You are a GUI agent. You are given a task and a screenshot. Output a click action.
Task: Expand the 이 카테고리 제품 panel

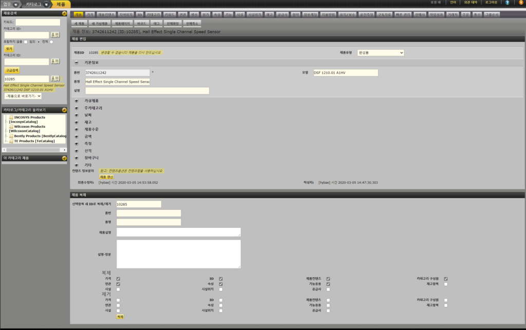pos(64,158)
